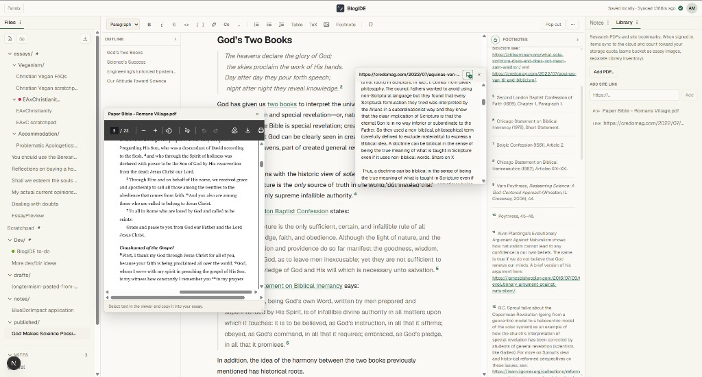This screenshot has height=377, width=702.
Task: Insert a bulleted list
Action: 269,25
